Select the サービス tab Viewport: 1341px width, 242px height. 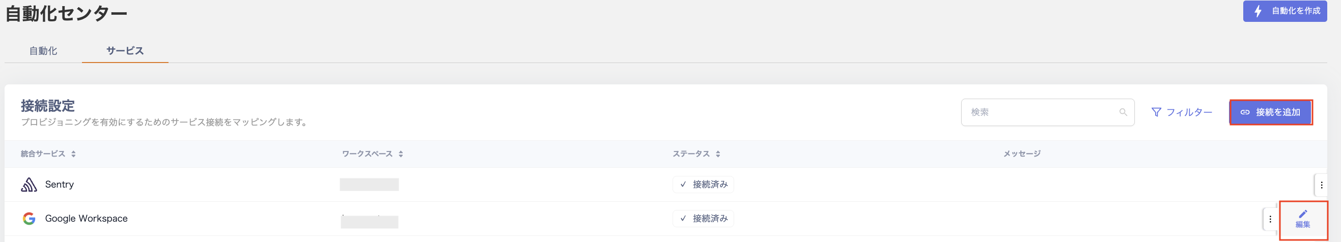(x=125, y=51)
